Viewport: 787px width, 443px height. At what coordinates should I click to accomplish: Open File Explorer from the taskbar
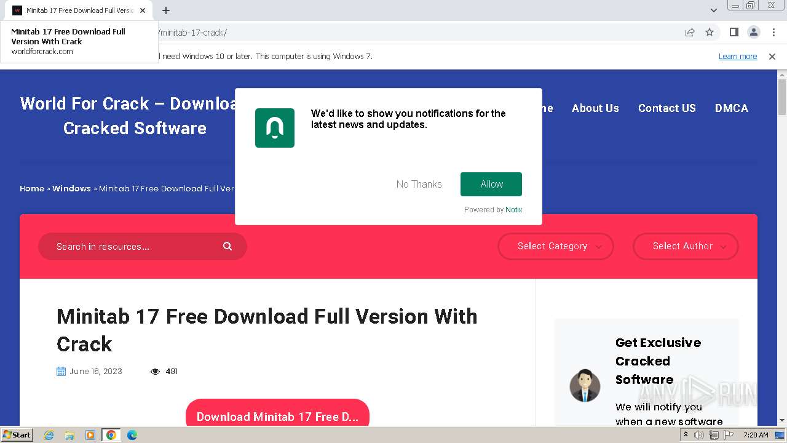pyautogui.click(x=69, y=435)
